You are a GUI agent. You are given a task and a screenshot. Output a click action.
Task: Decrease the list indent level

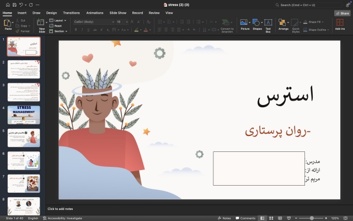[182, 22]
